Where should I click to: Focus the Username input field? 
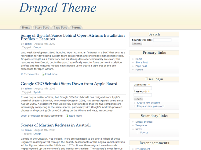click(x=143, y=88)
